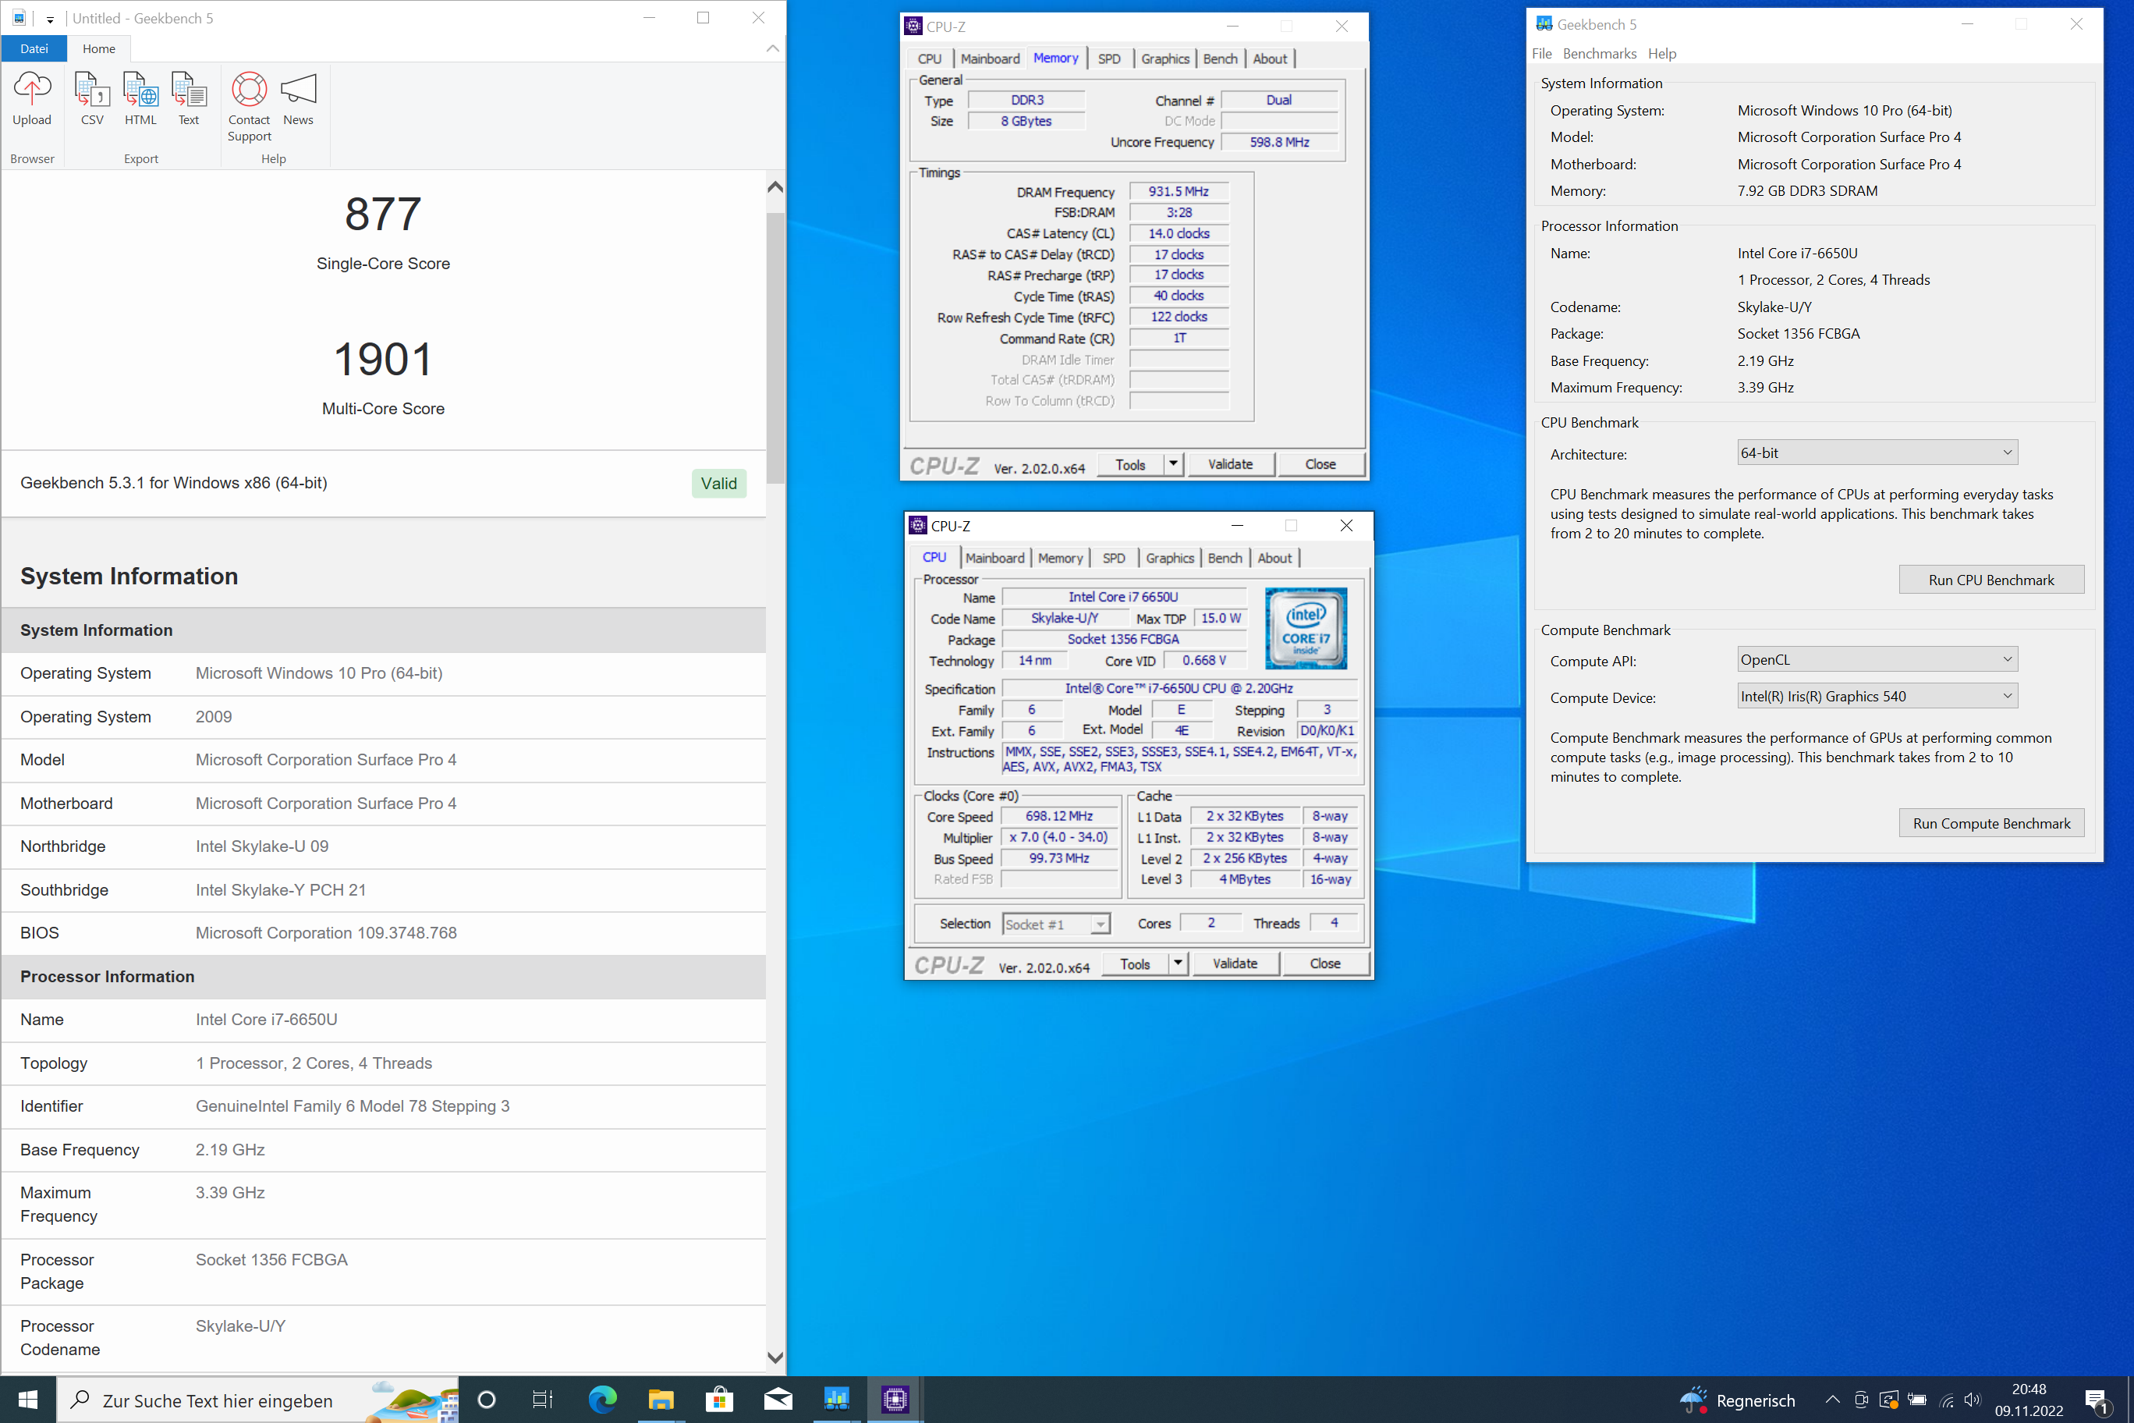This screenshot has width=2134, height=1423.
Task: Open the SPD tab in upper CPU-Z
Action: (1109, 59)
